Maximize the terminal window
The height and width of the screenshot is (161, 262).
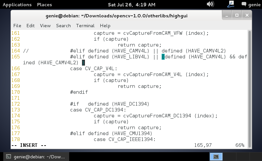(237, 15)
